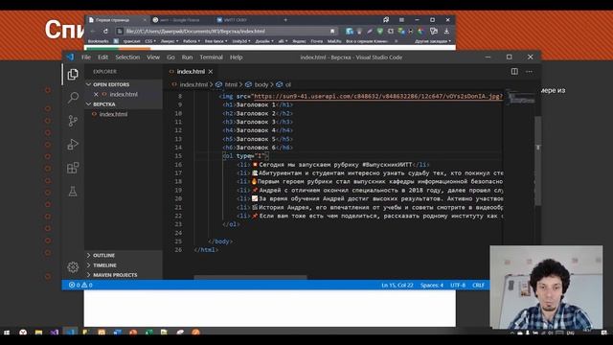
Task: Place cursor on the ol type line 15
Action: coord(245,156)
